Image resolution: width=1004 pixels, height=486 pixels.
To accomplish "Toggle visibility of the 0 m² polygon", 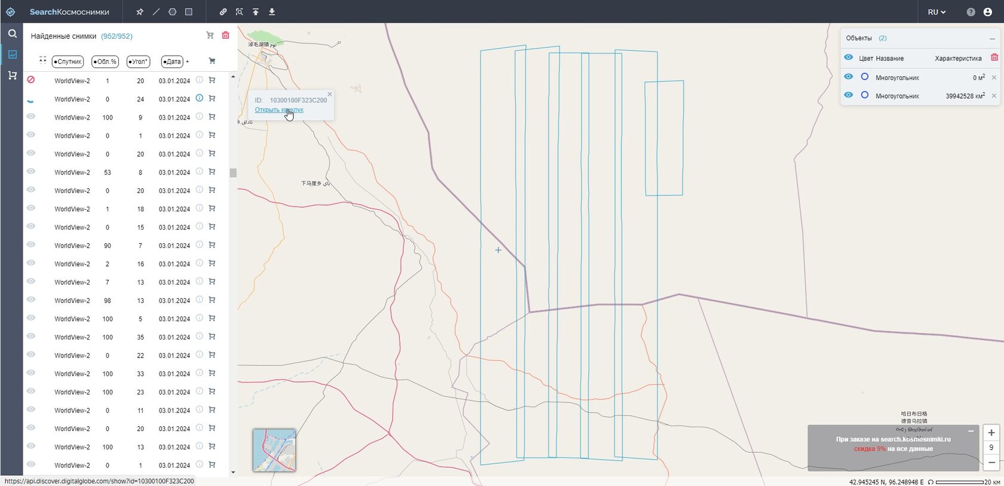I will (848, 77).
